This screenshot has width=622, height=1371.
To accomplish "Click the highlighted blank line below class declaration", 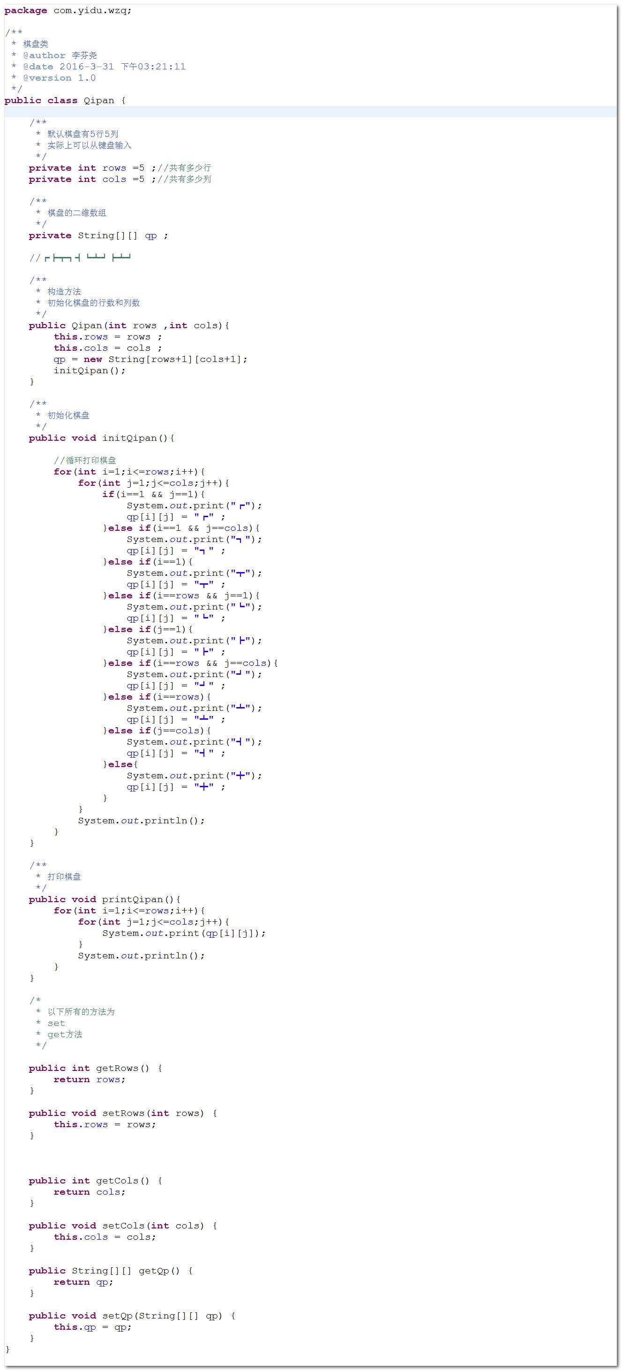I will click(308, 112).
